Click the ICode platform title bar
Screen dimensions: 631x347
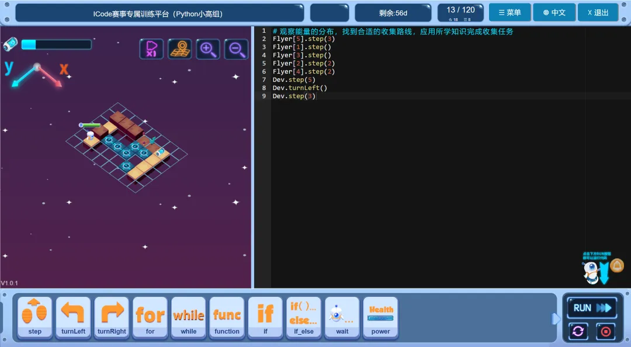[160, 13]
